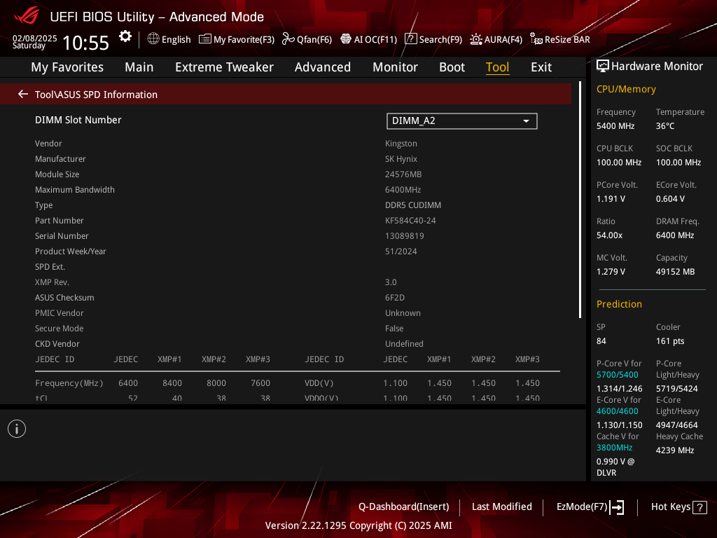717x538 pixels.
Task: Select the Tool tab
Action: (x=497, y=67)
